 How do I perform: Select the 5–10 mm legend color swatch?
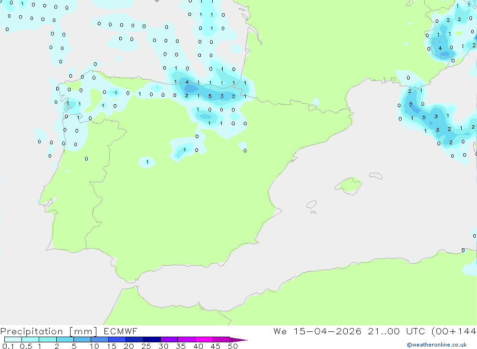pyautogui.click(x=82, y=339)
